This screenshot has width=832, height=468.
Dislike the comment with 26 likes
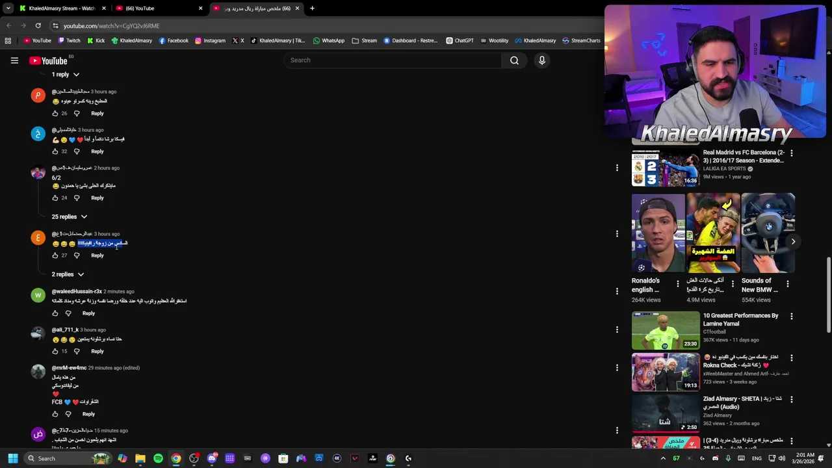(77, 113)
